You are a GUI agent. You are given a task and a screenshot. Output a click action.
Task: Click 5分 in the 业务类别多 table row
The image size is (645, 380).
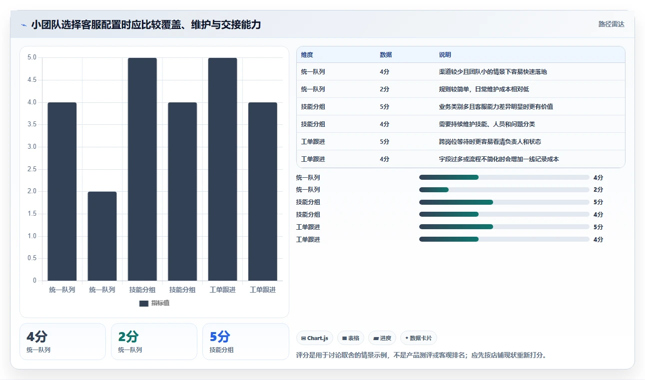(x=384, y=107)
